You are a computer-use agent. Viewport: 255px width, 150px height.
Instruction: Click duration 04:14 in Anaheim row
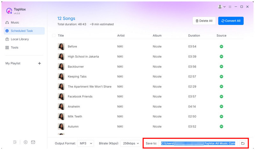[x=192, y=107]
